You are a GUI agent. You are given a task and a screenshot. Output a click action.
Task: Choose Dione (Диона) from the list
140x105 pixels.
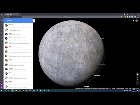(x=18, y=87)
